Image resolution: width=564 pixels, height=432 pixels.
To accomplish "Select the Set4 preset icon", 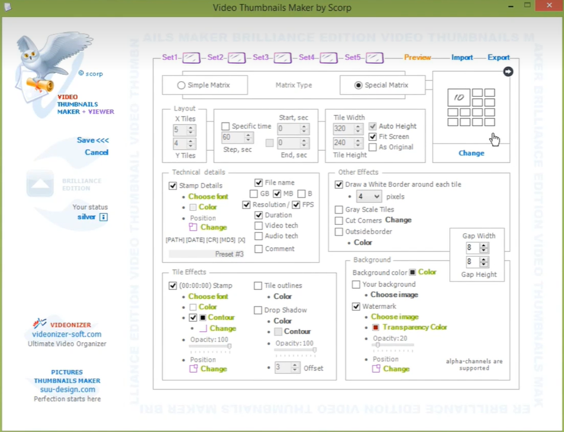I will (329, 57).
